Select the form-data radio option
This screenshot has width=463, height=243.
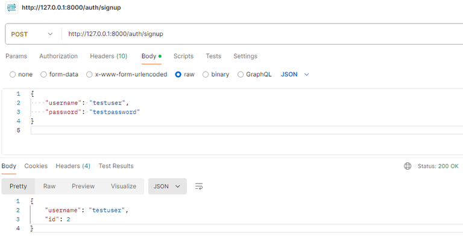[x=43, y=75]
